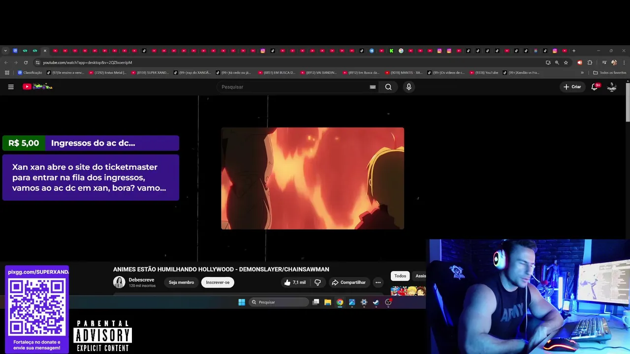This screenshot has height=354, width=630.
Task: Open the '(9338) YouTube' bookmark
Action: (x=484, y=73)
